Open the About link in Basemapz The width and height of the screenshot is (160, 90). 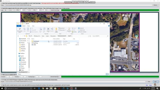point(150,85)
